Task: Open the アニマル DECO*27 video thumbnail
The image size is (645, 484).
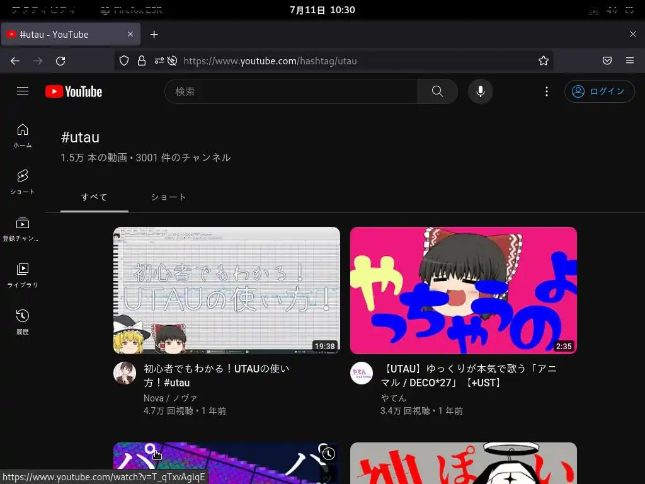Action: (x=463, y=290)
